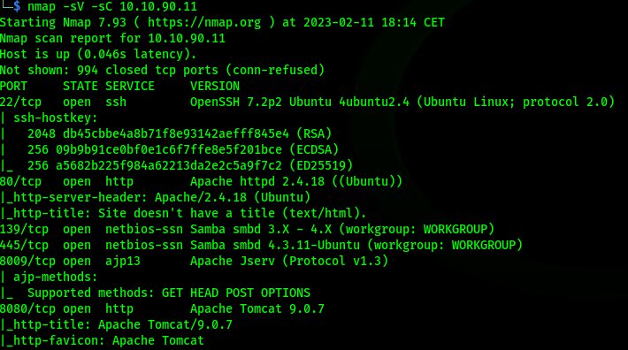Click the RSA hostkey fingerprint line
The width and height of the screenshot is (628, 350).
tap(180, 133)
